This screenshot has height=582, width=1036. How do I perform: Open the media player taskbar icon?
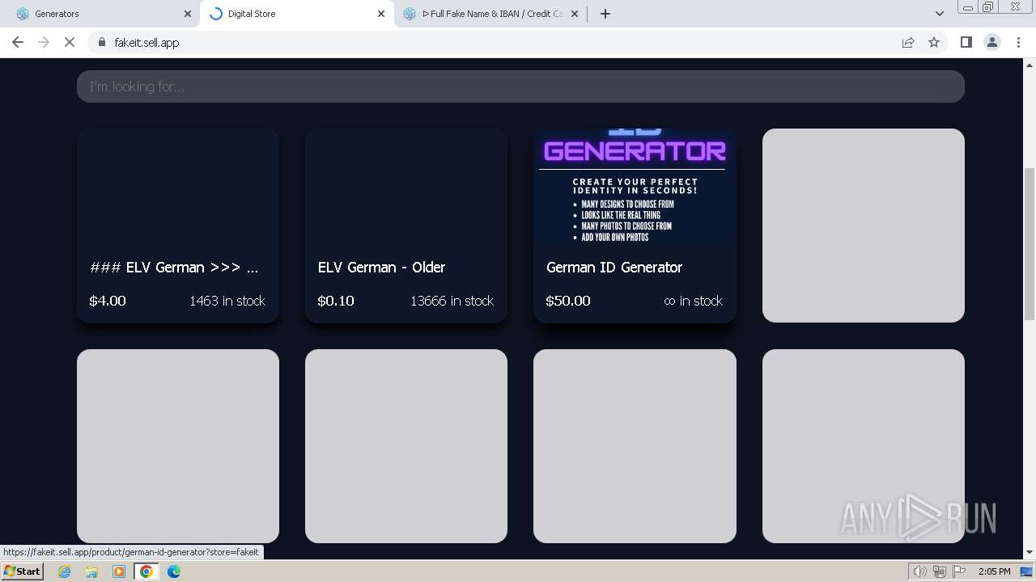(119, 571)
